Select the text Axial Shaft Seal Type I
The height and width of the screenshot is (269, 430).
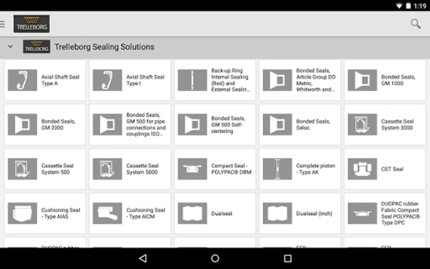click(x=145, y=80)
